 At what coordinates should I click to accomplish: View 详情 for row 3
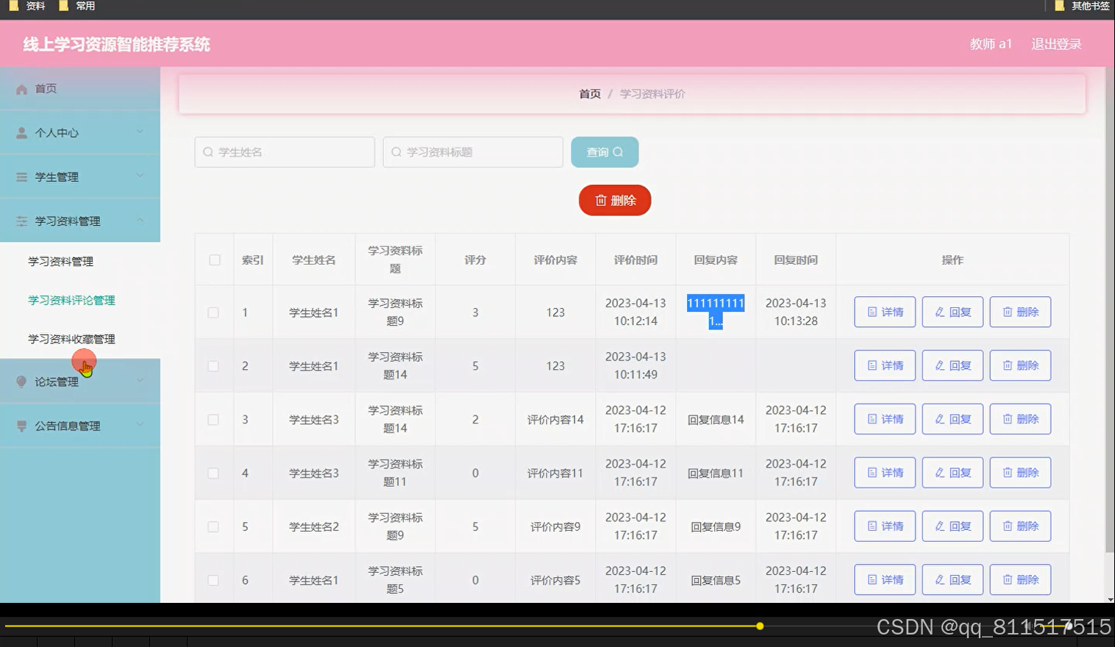coord(885,419)
